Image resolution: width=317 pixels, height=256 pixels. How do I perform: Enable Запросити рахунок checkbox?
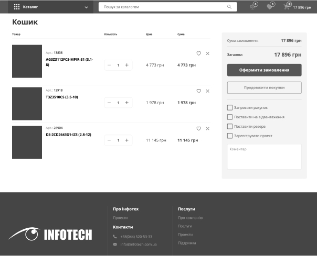pyautogui.click(x=230, y=107)
